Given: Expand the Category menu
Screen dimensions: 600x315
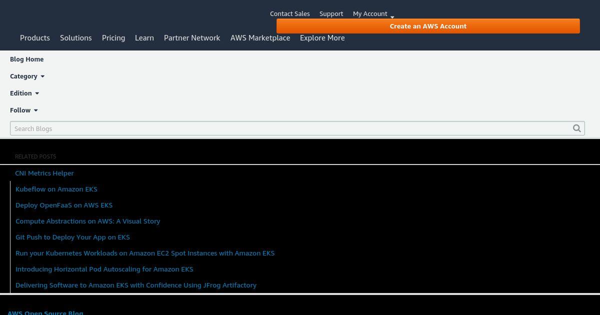Looking at the screenshot, I should coord(27,76).
